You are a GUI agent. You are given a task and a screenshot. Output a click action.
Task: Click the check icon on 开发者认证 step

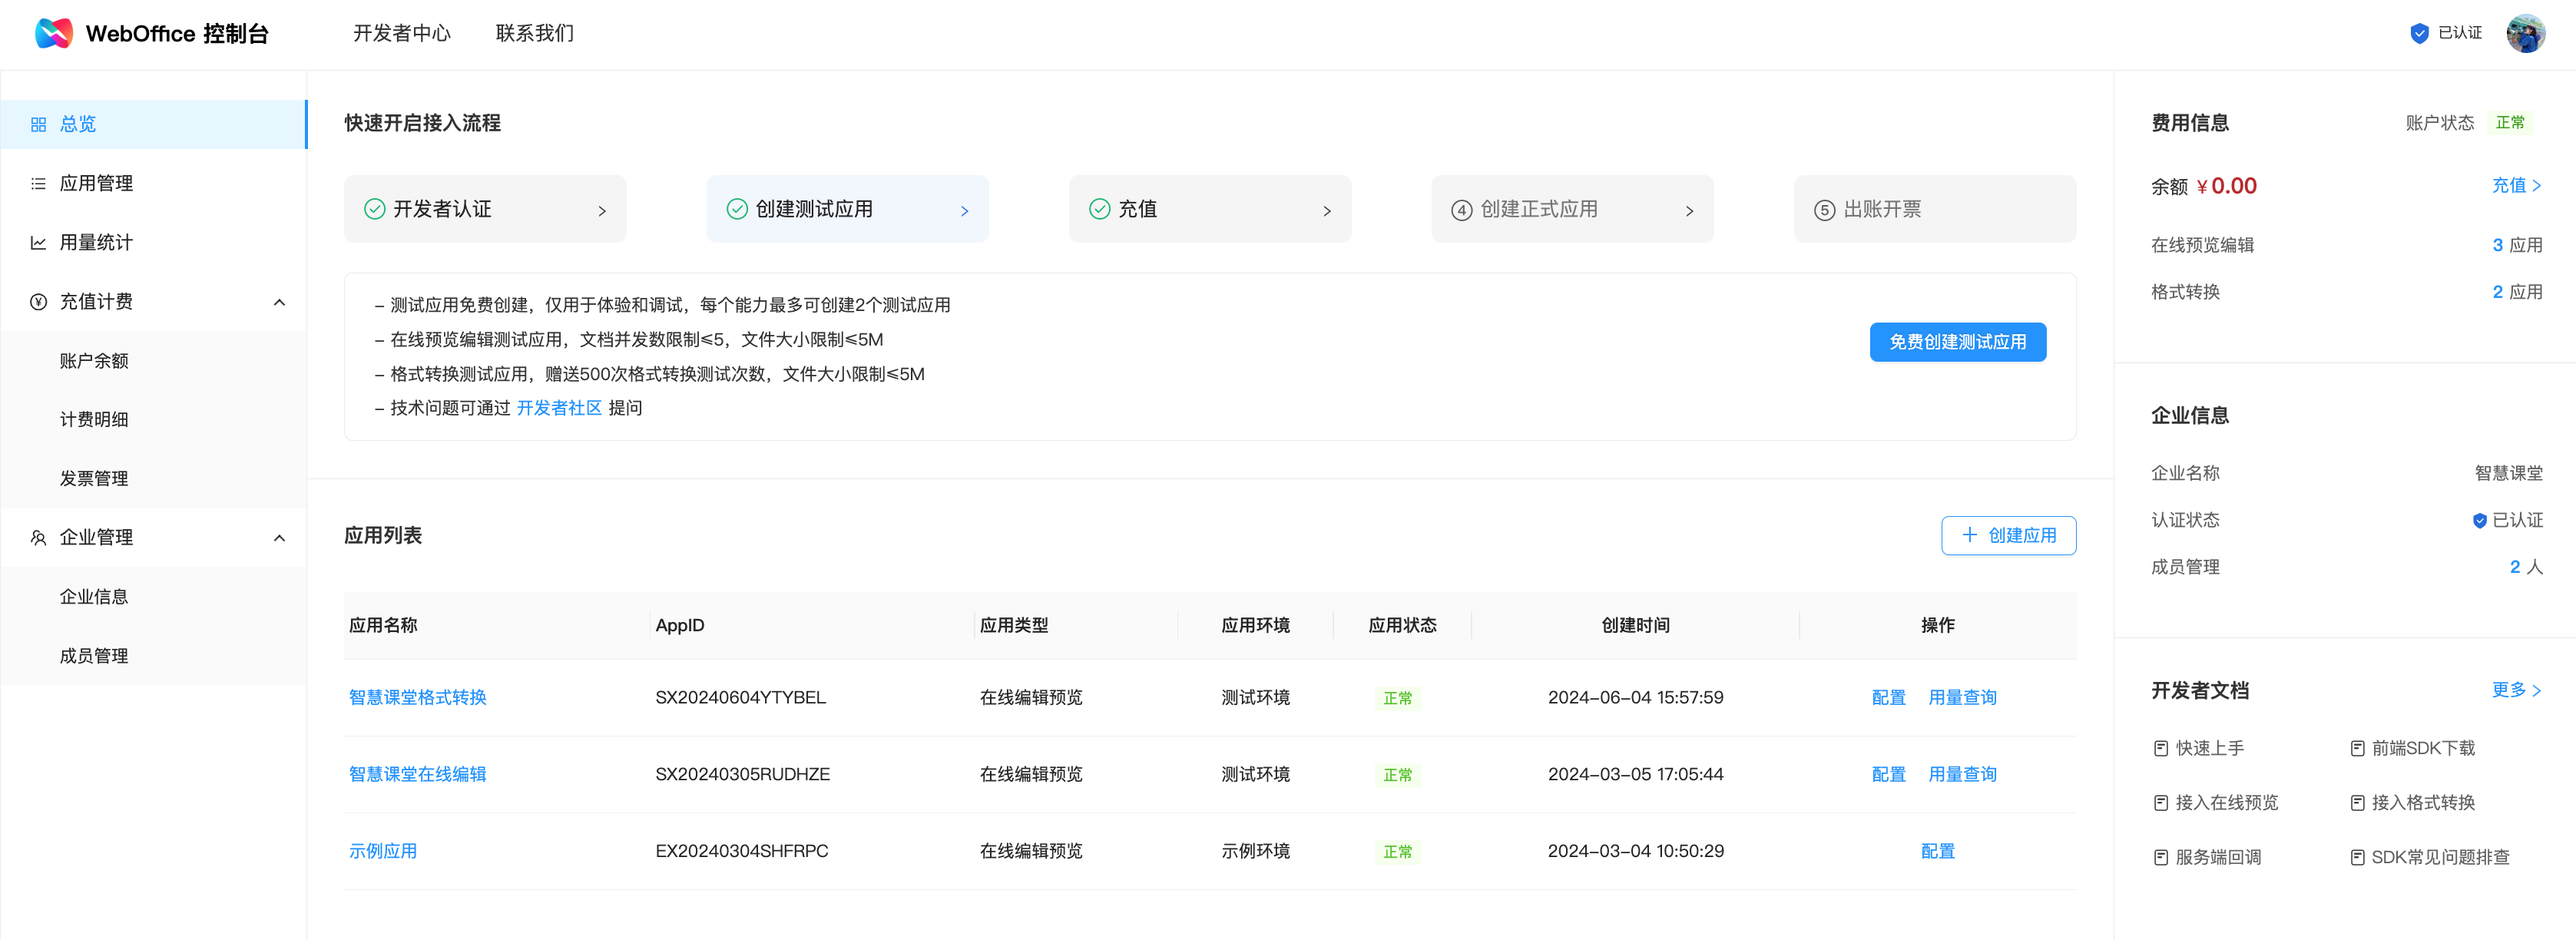pyautogui.click(x=375, y=209)
